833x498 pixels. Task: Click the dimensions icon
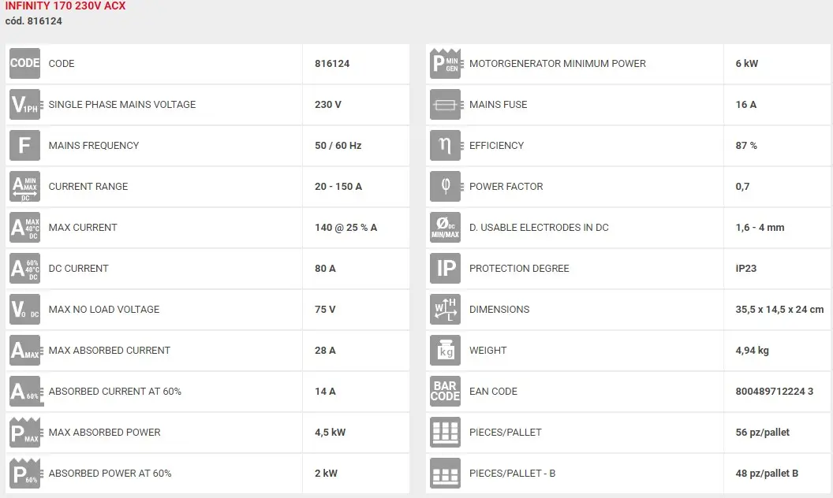pyautogui.click(x=445, y=309)
